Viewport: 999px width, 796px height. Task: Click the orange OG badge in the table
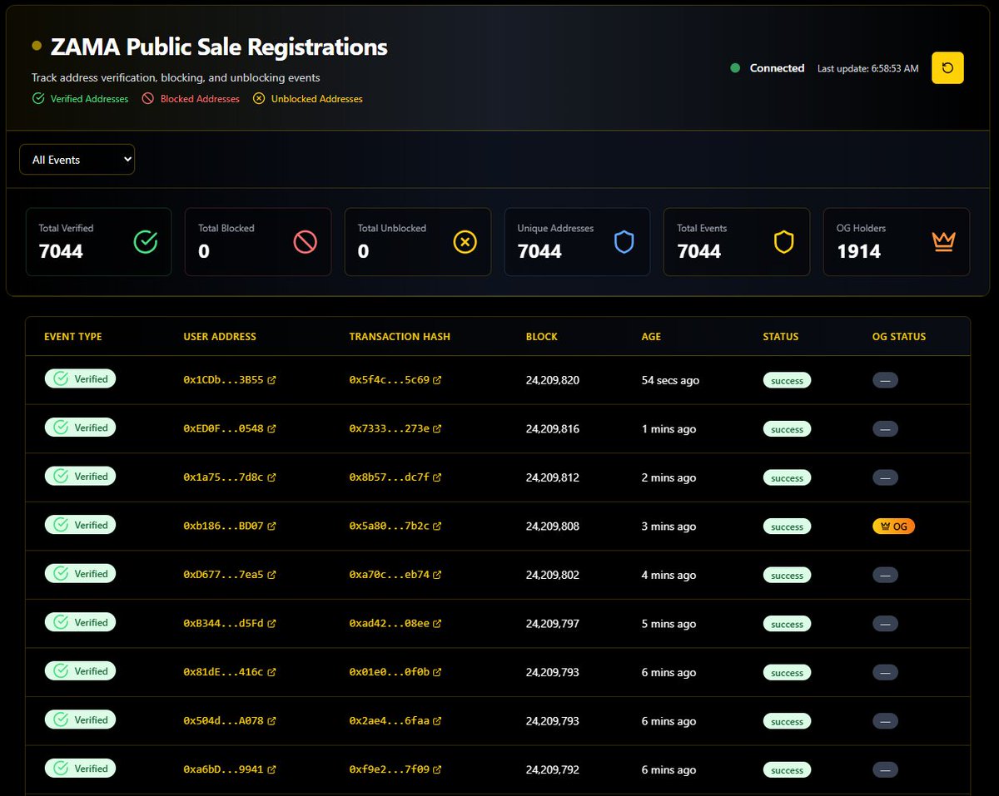893,527
